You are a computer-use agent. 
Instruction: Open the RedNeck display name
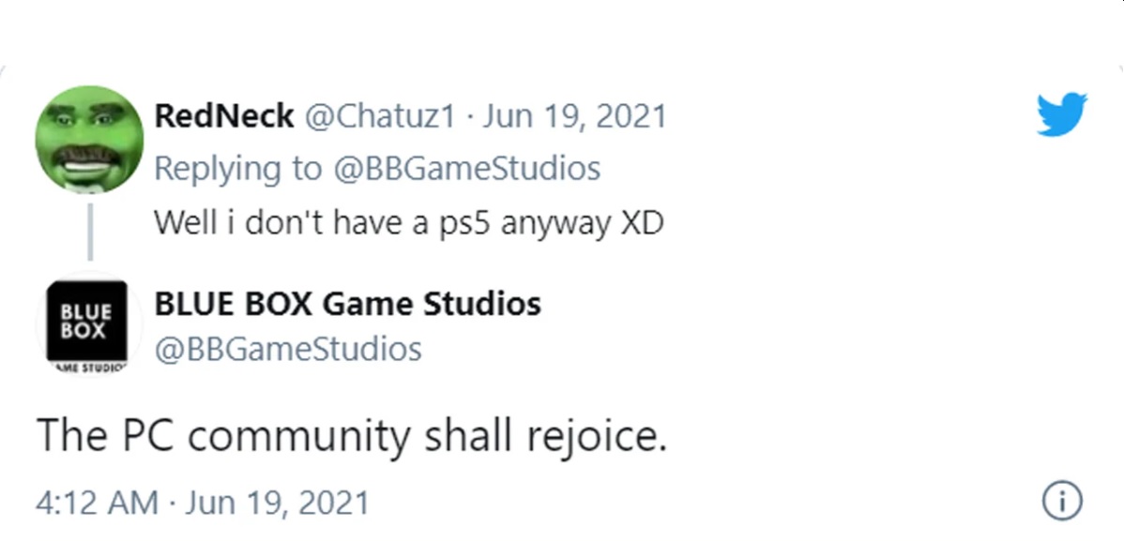[x=222, y=116]
